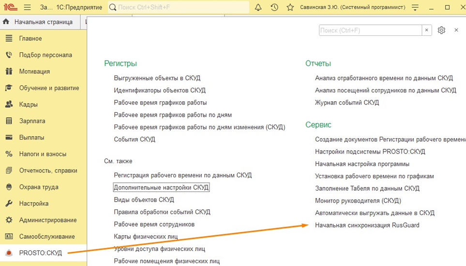Open Журнал событий СКУД report
The image size is (466, 266).
click(346, 103)
